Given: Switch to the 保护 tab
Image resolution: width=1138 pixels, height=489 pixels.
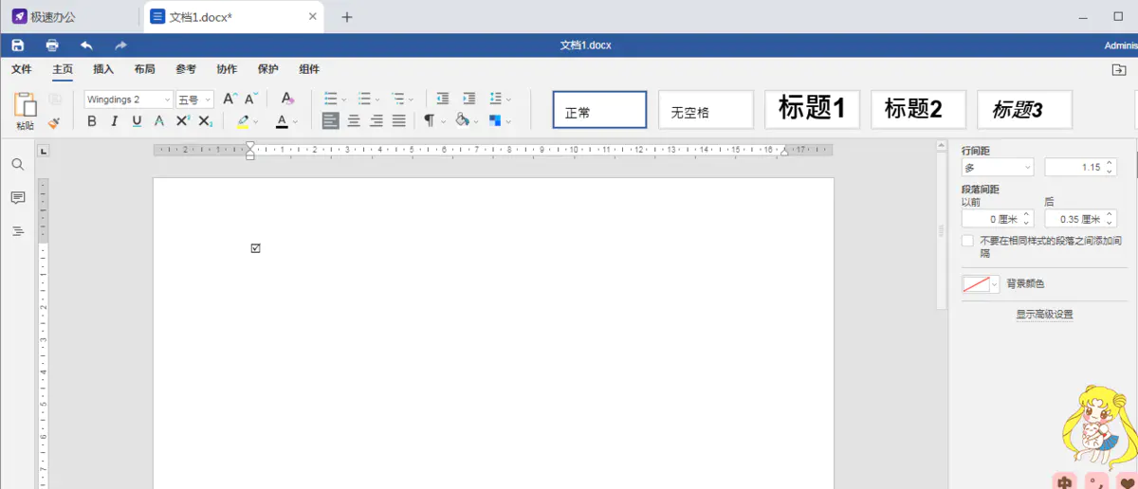Looking at the screenshot, I should coord(268,69).
